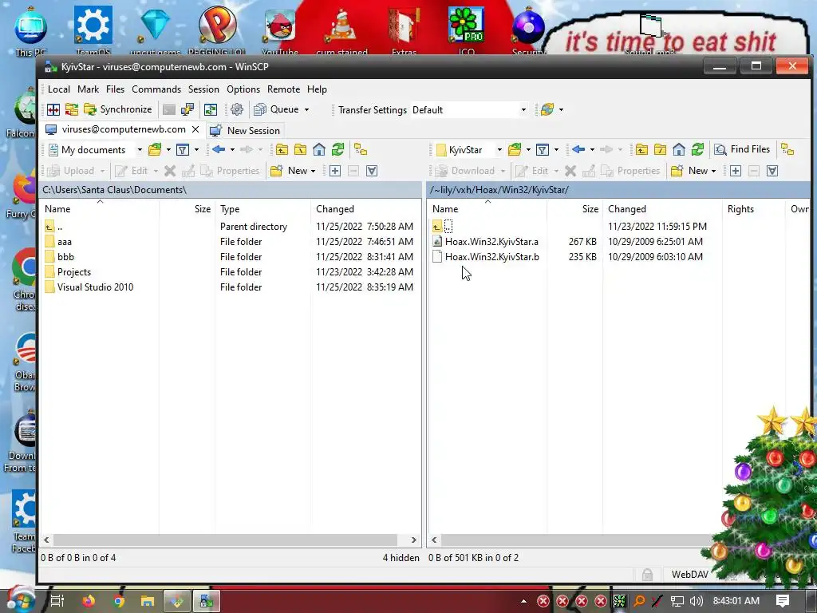The width and height of the screenshot is (817, 613).
Task: Select the Projects folder
Action: [74, 272]
